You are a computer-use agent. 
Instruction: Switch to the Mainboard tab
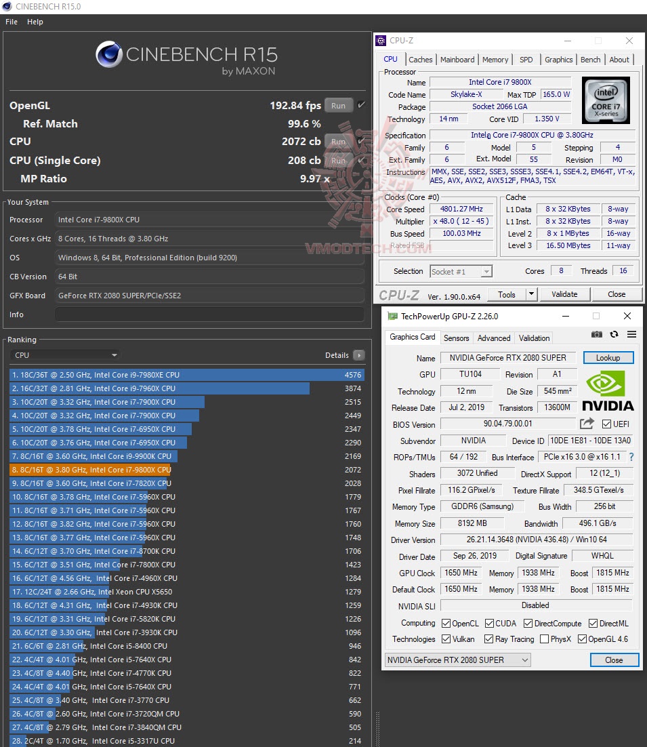click(x=457, y=60)
